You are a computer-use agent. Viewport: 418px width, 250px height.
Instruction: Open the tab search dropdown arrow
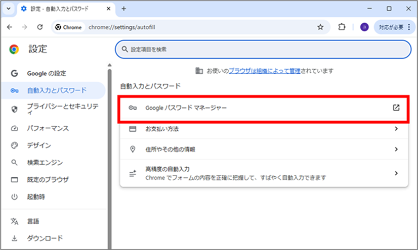coord(9,9)
